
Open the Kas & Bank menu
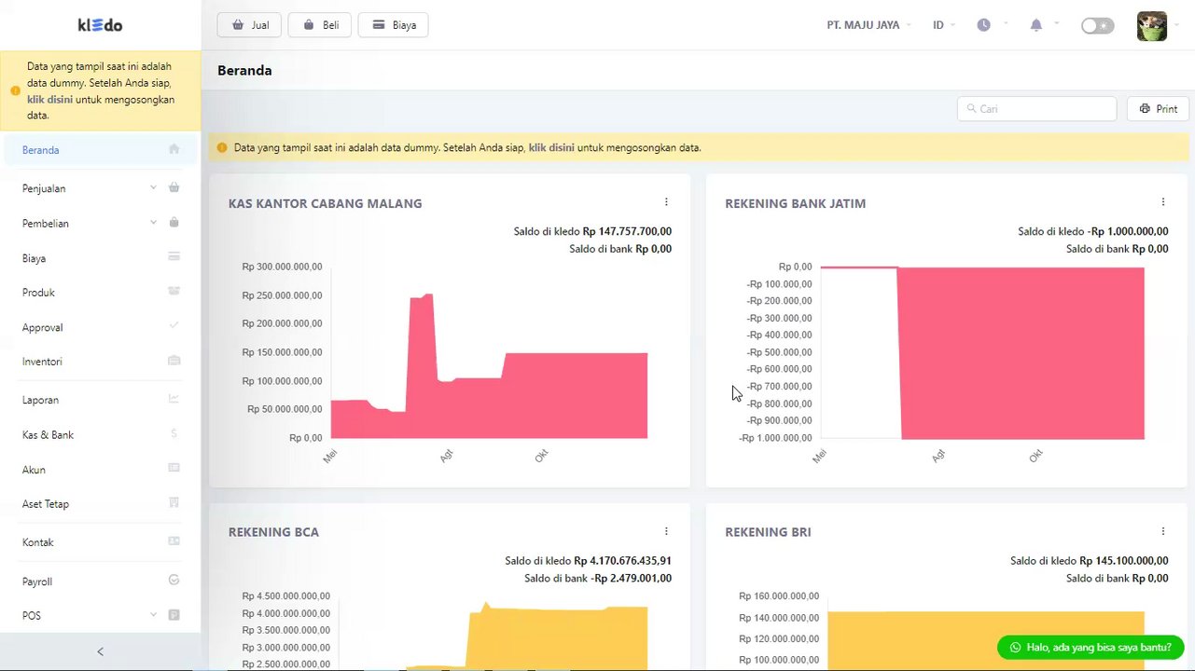[101, 435]
